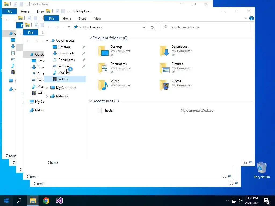Viewport: 275px width, 206px height.
Task: Select the Videos folder icon in Frequent folders
Action: pos(165,85)
